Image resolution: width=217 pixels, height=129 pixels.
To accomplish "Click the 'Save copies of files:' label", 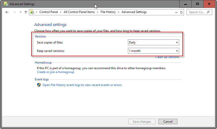I will [50, 42].
